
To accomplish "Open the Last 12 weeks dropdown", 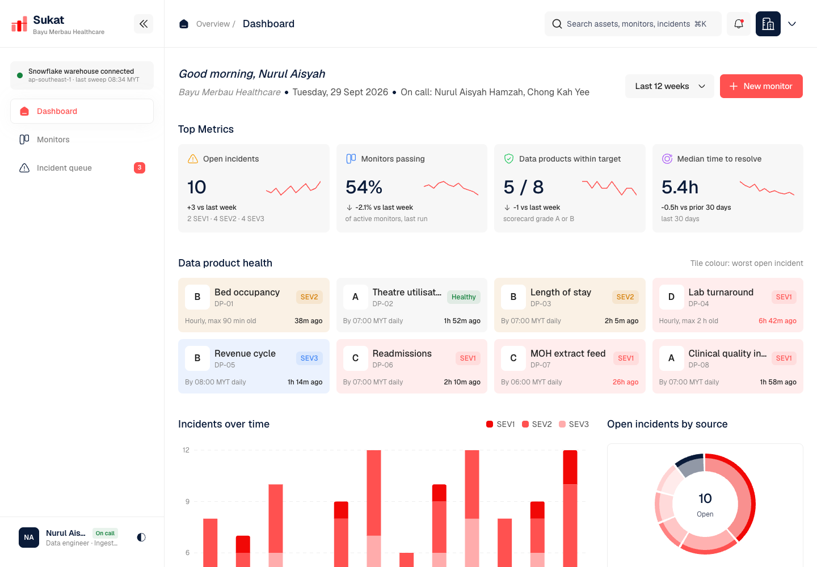I will (669, 86).
